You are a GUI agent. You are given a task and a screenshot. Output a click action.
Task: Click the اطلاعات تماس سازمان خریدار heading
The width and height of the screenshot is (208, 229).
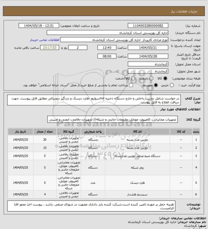[182, 218]
